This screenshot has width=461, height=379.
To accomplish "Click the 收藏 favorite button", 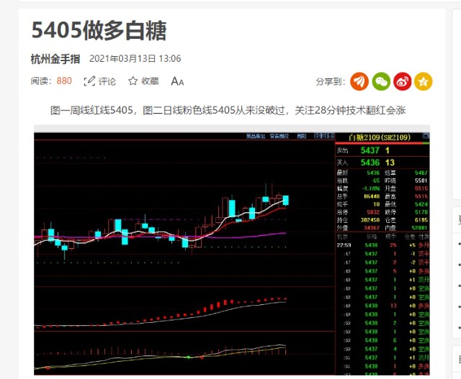I will (150, 81).
